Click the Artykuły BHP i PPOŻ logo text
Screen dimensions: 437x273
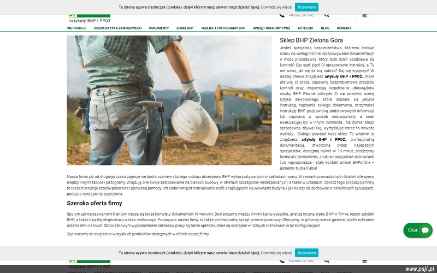pyautogui.click(x=90, y=21)
